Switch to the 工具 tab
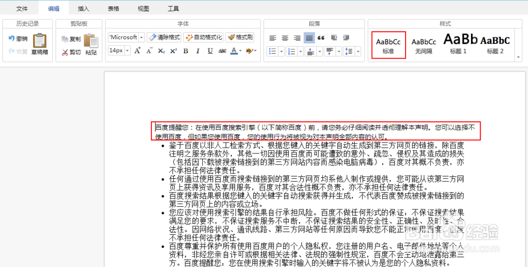Screen dimensions: 528x267 (173, 8)
